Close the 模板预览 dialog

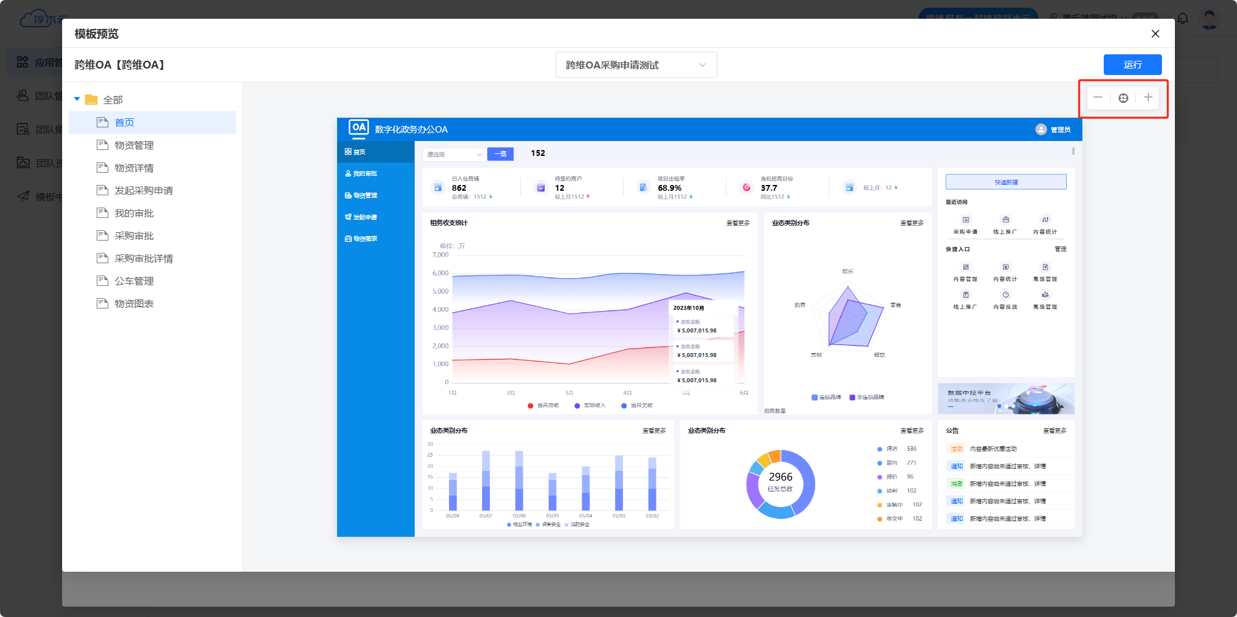pyautogui.click(x=1155, y=34)
